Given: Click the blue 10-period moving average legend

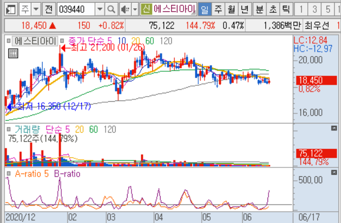Looking at the screenshot, I should point(122,40).
